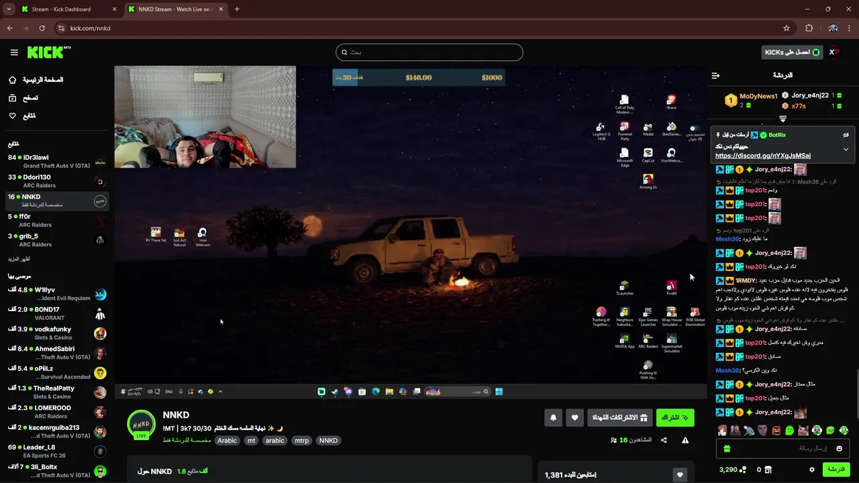
Task: Open the Browse (تصفح) sidebar item
Action: (x=23, y=98)
